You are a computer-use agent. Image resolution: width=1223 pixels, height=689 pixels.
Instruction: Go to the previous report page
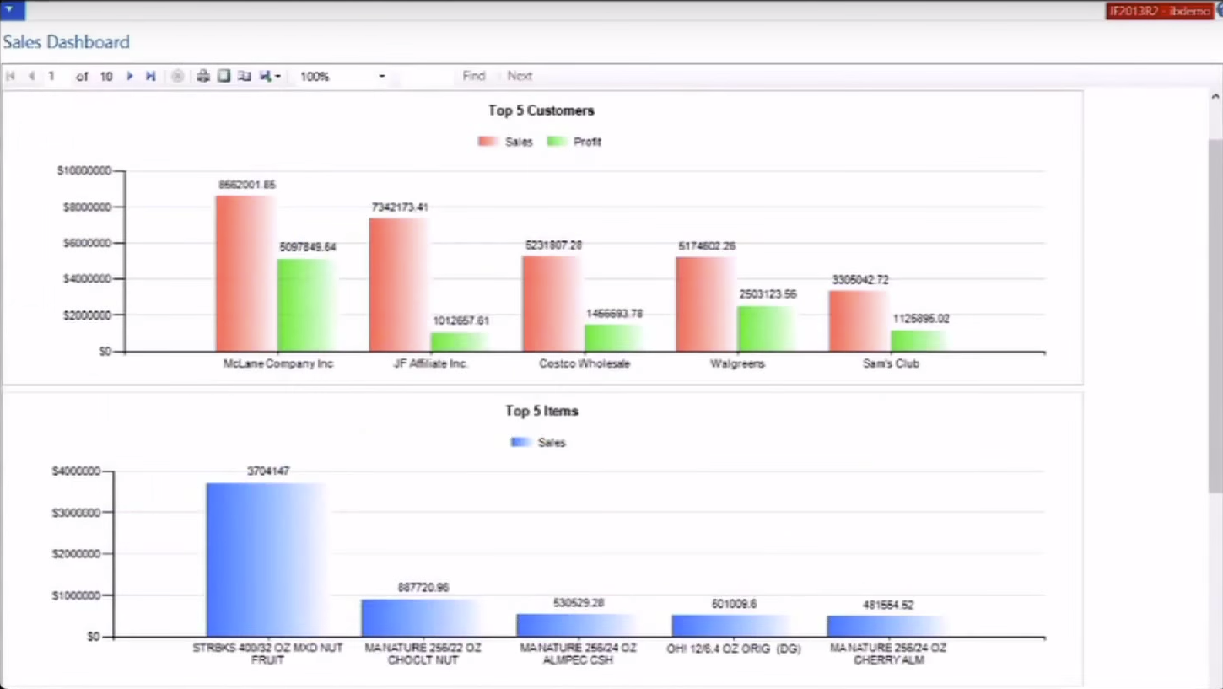[31, 76]
